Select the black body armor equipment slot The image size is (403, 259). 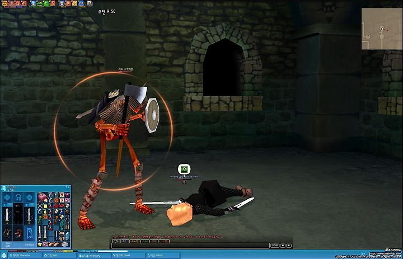(18, 214)
